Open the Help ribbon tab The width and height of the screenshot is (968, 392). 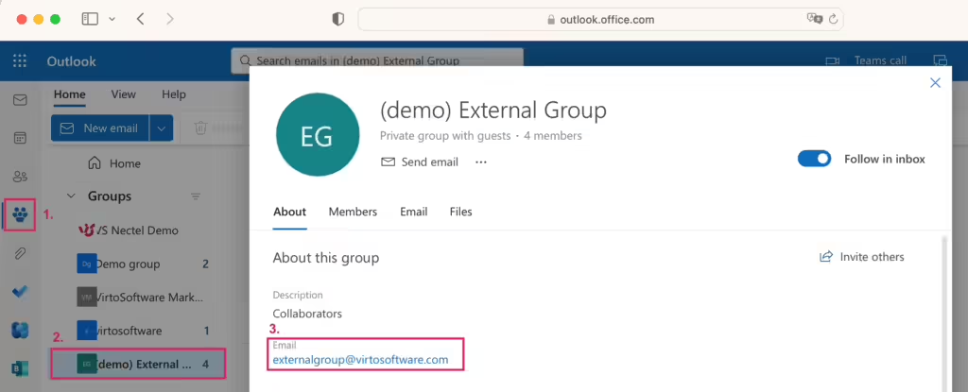point(174,94)
